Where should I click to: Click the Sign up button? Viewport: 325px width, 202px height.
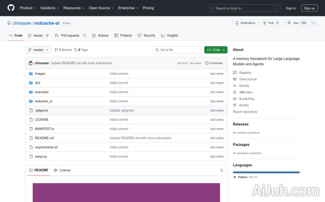coord(309,8)
